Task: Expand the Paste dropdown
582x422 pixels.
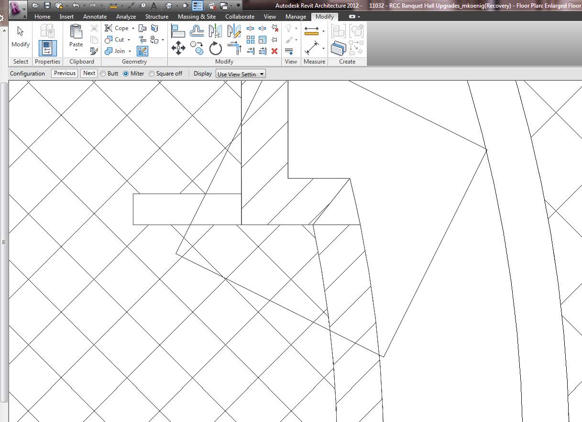Action: click(76, 50)
